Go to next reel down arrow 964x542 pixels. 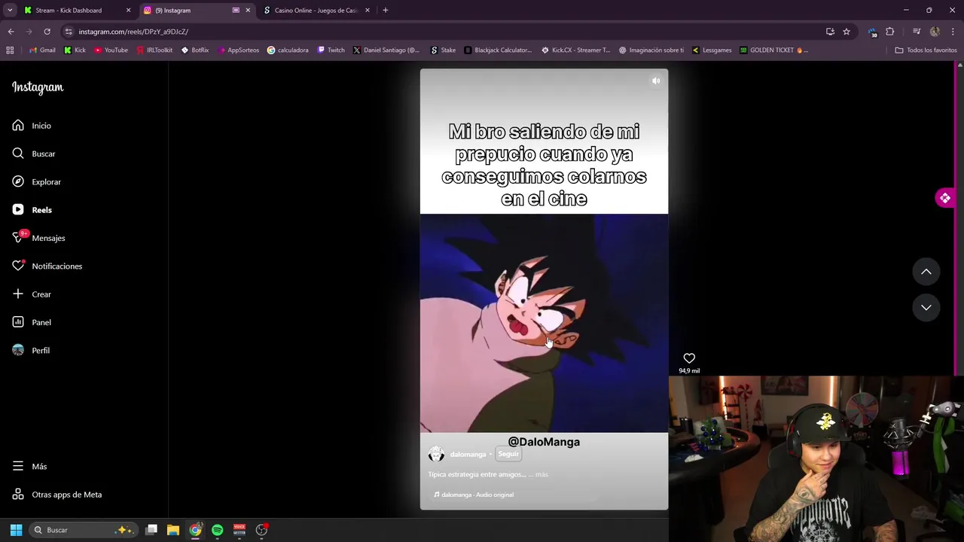point(926,307)
